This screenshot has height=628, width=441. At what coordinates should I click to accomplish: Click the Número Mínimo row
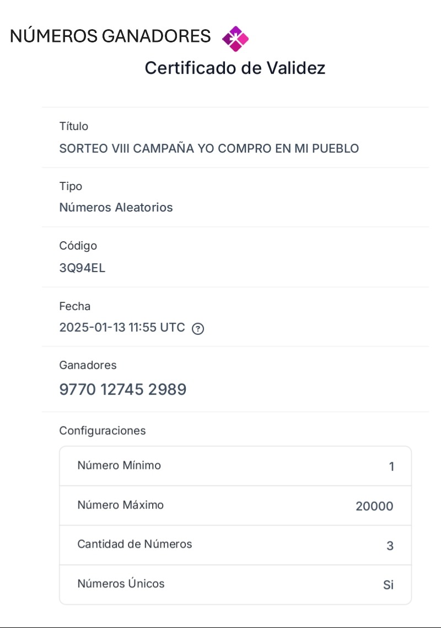point(235,466)
